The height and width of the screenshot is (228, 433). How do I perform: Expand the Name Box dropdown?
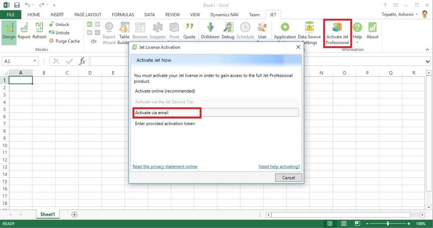(35, 61)
